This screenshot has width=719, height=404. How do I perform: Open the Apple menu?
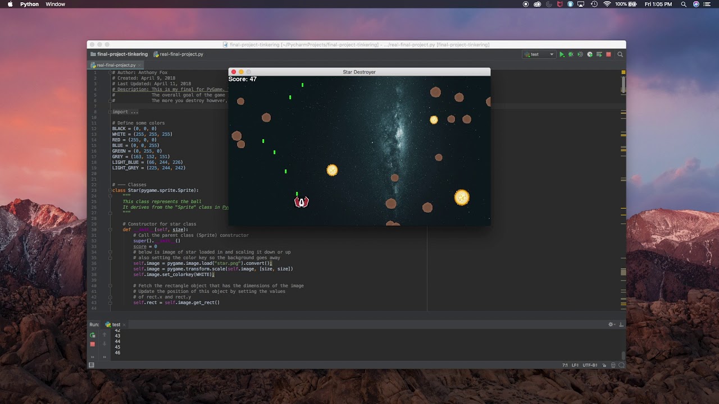(x=10, y=4)
